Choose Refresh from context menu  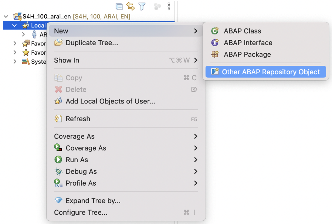(x=126, y=119)
